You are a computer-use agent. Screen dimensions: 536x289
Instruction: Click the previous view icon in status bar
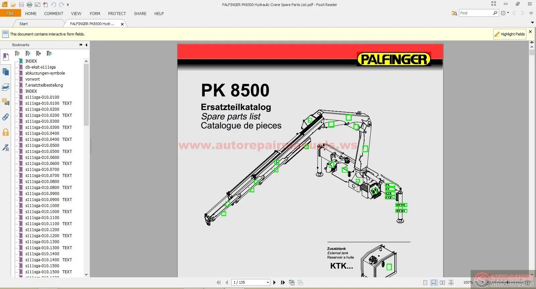[292, 283]
